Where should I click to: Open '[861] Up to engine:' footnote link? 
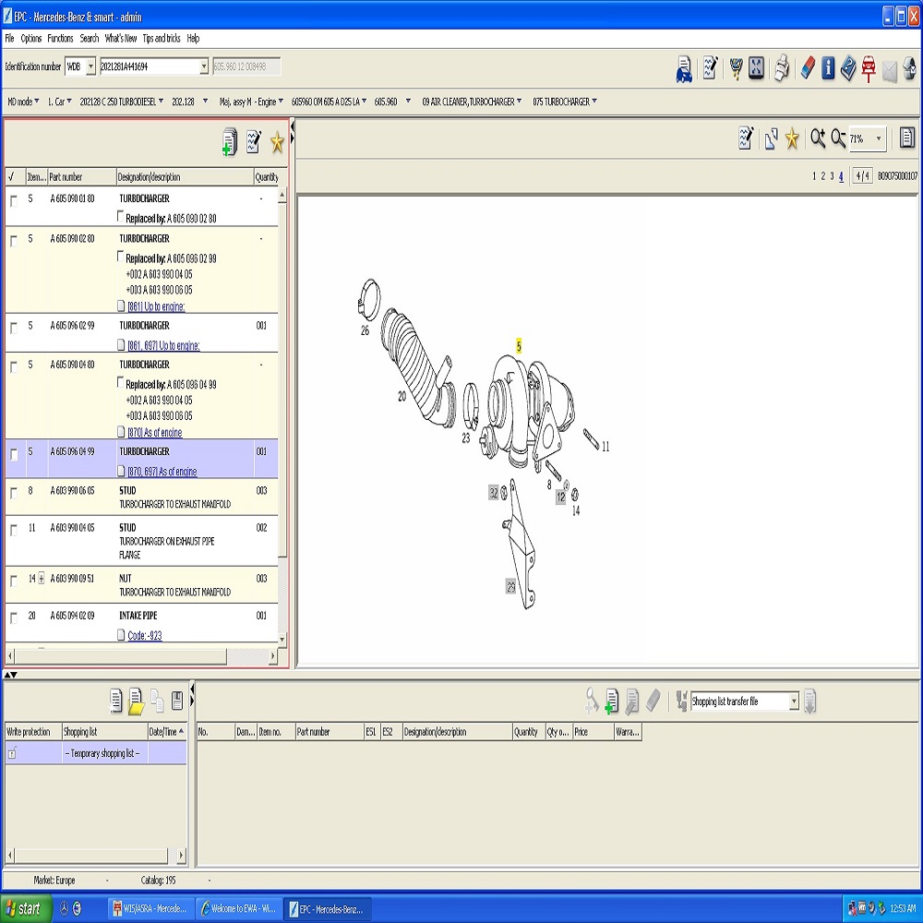click(x=156, y=306)
